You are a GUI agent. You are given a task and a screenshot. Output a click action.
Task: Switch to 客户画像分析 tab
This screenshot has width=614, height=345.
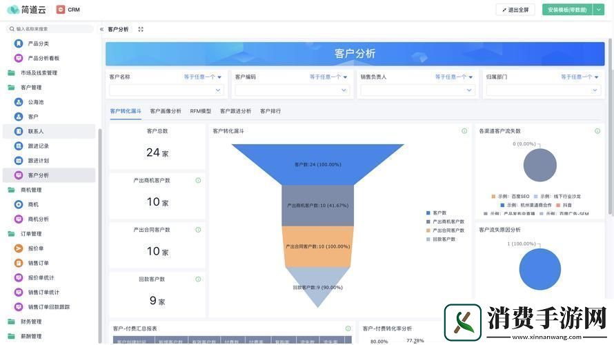(166, 111)
